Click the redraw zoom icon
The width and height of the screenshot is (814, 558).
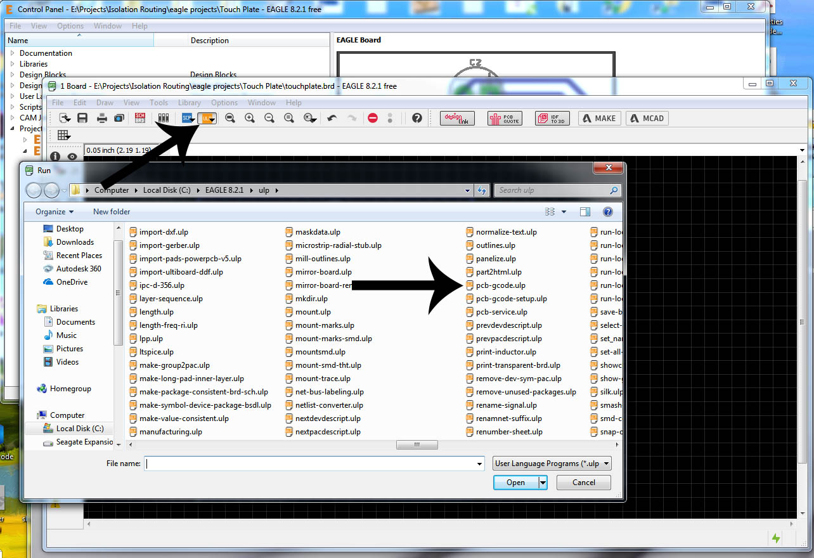coord(289,118)
